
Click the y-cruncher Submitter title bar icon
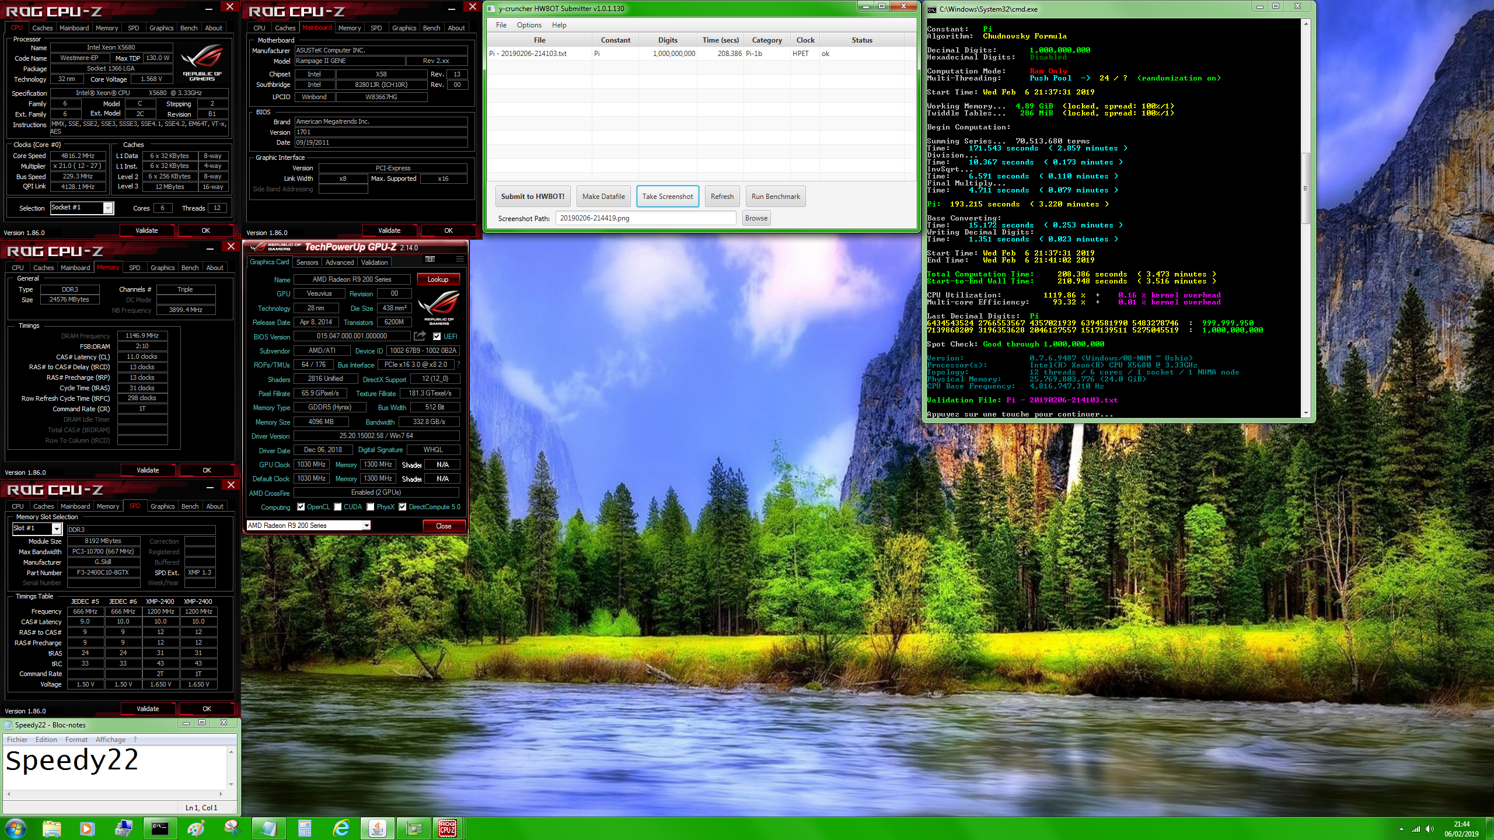[491, 9]
